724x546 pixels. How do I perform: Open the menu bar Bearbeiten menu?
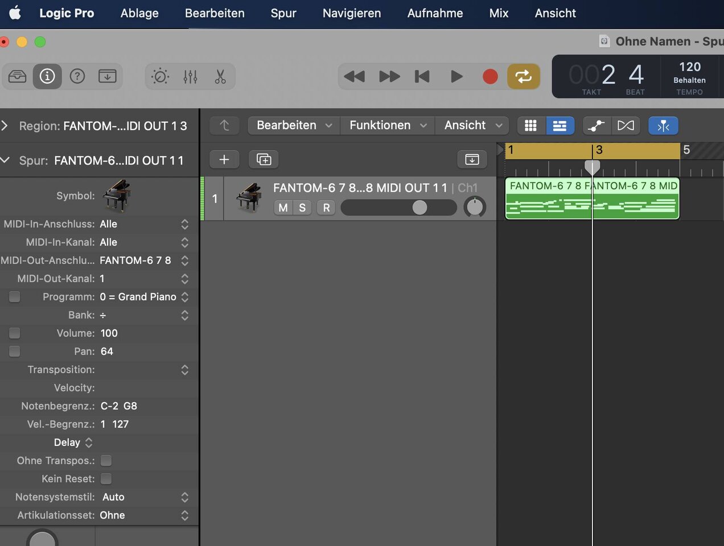(x=215, y=13)
